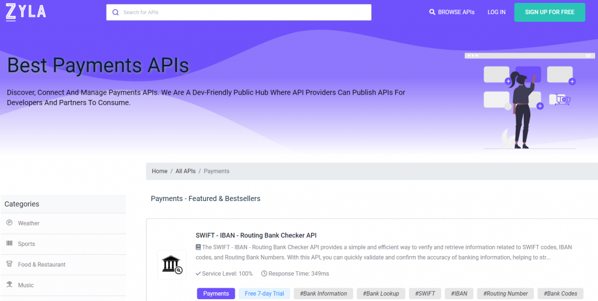Select the #IBAN tag

[x=459, y=293]
